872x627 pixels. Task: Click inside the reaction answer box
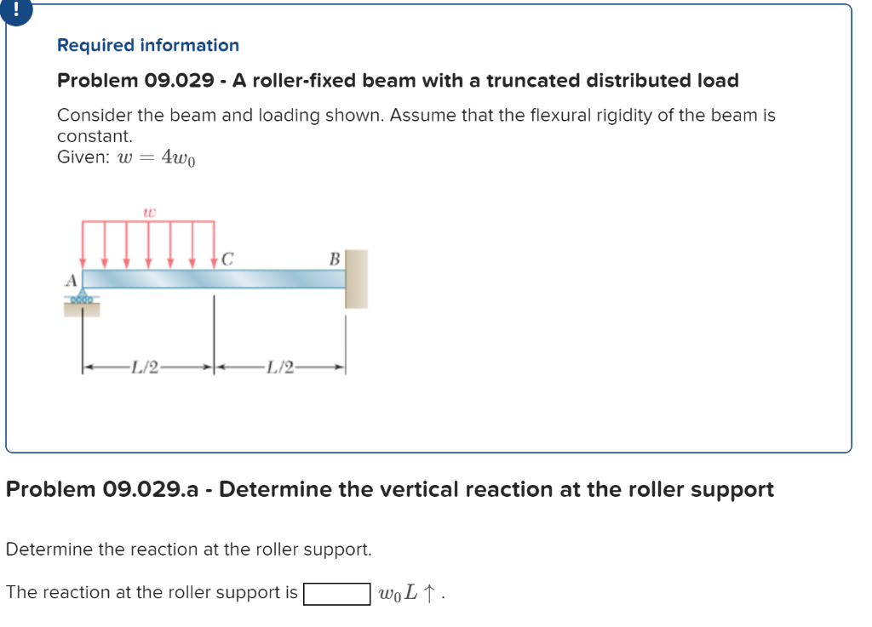[x=336, y=593]
